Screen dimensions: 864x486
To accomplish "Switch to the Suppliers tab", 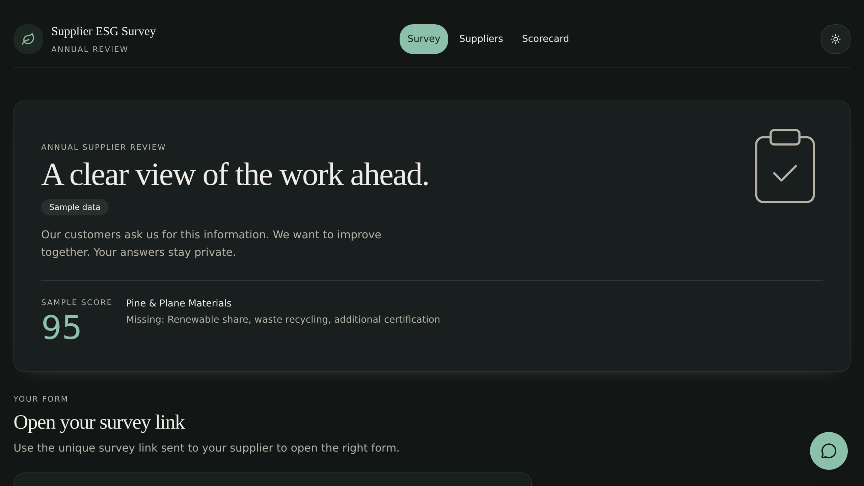I will [x=481, y=39].
